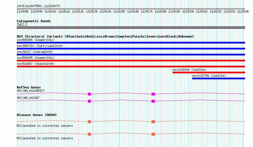
Task: Click the Disease Genes (OMIM) track title
Action: point(37,115)
